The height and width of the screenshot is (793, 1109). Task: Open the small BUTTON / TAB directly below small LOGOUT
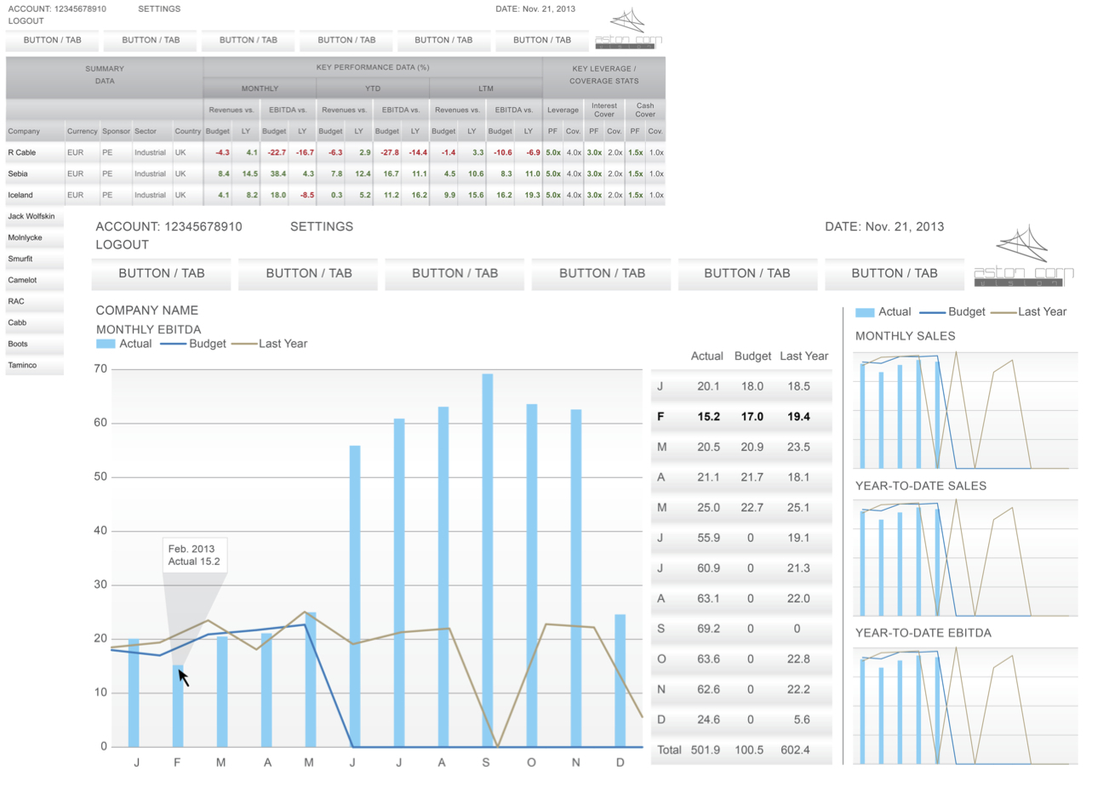53,40
